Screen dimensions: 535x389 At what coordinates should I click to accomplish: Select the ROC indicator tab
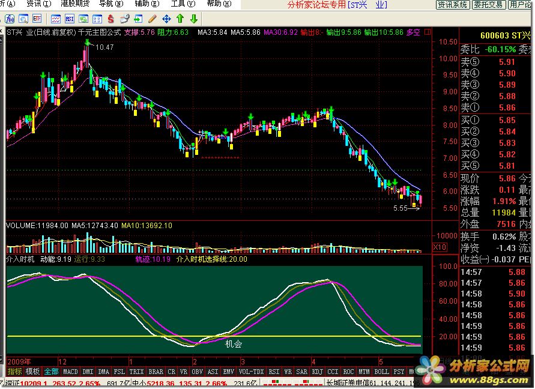[x=348, y=372]
